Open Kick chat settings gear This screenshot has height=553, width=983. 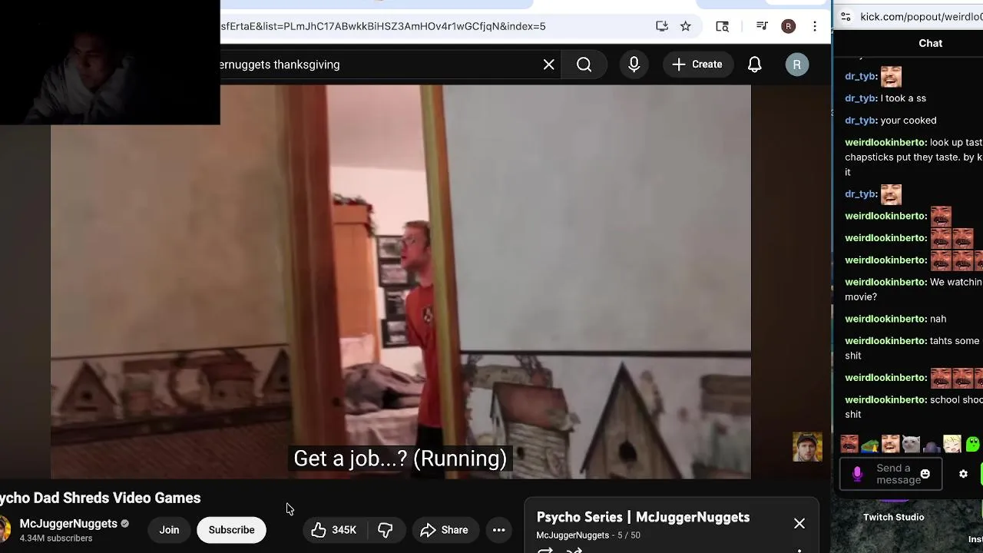[963, 475]
